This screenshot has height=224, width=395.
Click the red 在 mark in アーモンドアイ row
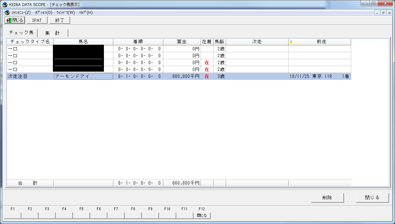tap(207, 76)
